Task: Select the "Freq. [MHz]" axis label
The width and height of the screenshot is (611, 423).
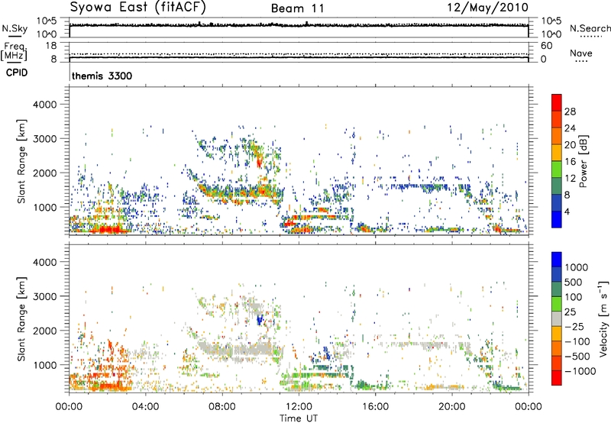Action: coord(14,51)
